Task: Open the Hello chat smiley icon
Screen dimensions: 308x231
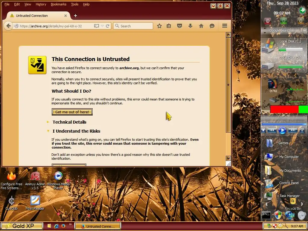Action: [x=212, y=26]
